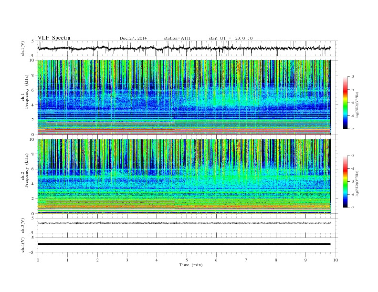
Task: Click the thick ch.4 voltage trace
Action: click(184, 244)
